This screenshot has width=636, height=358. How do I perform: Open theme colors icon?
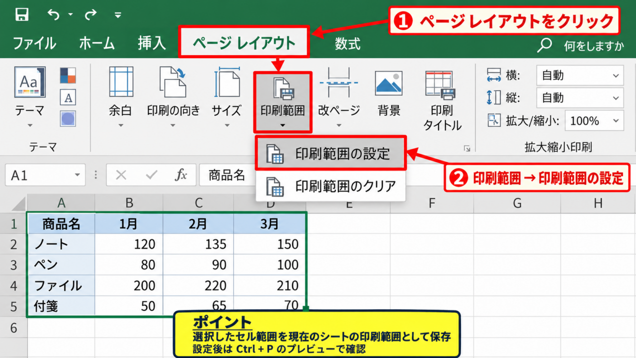coord(68,76)
